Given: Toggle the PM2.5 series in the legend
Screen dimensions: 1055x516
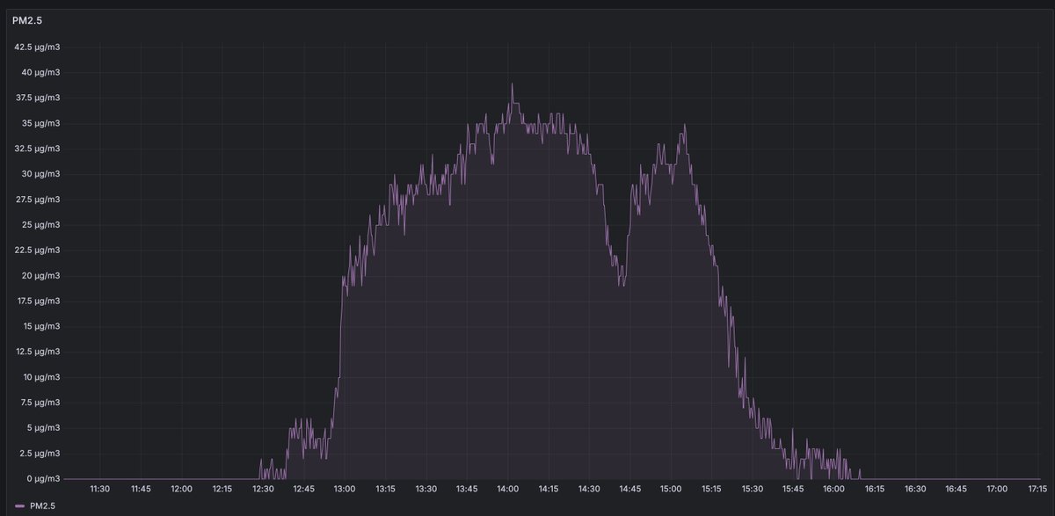Looking at the screenshot, I should click(42, 506).
